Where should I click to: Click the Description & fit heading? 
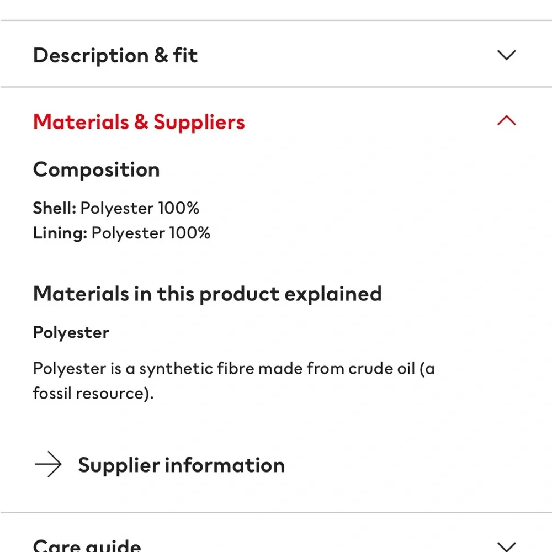point(115,56)
